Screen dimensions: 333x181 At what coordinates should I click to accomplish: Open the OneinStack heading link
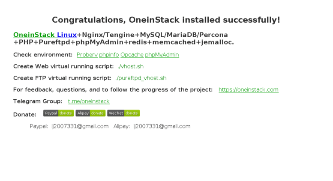[x=34, y=35]
